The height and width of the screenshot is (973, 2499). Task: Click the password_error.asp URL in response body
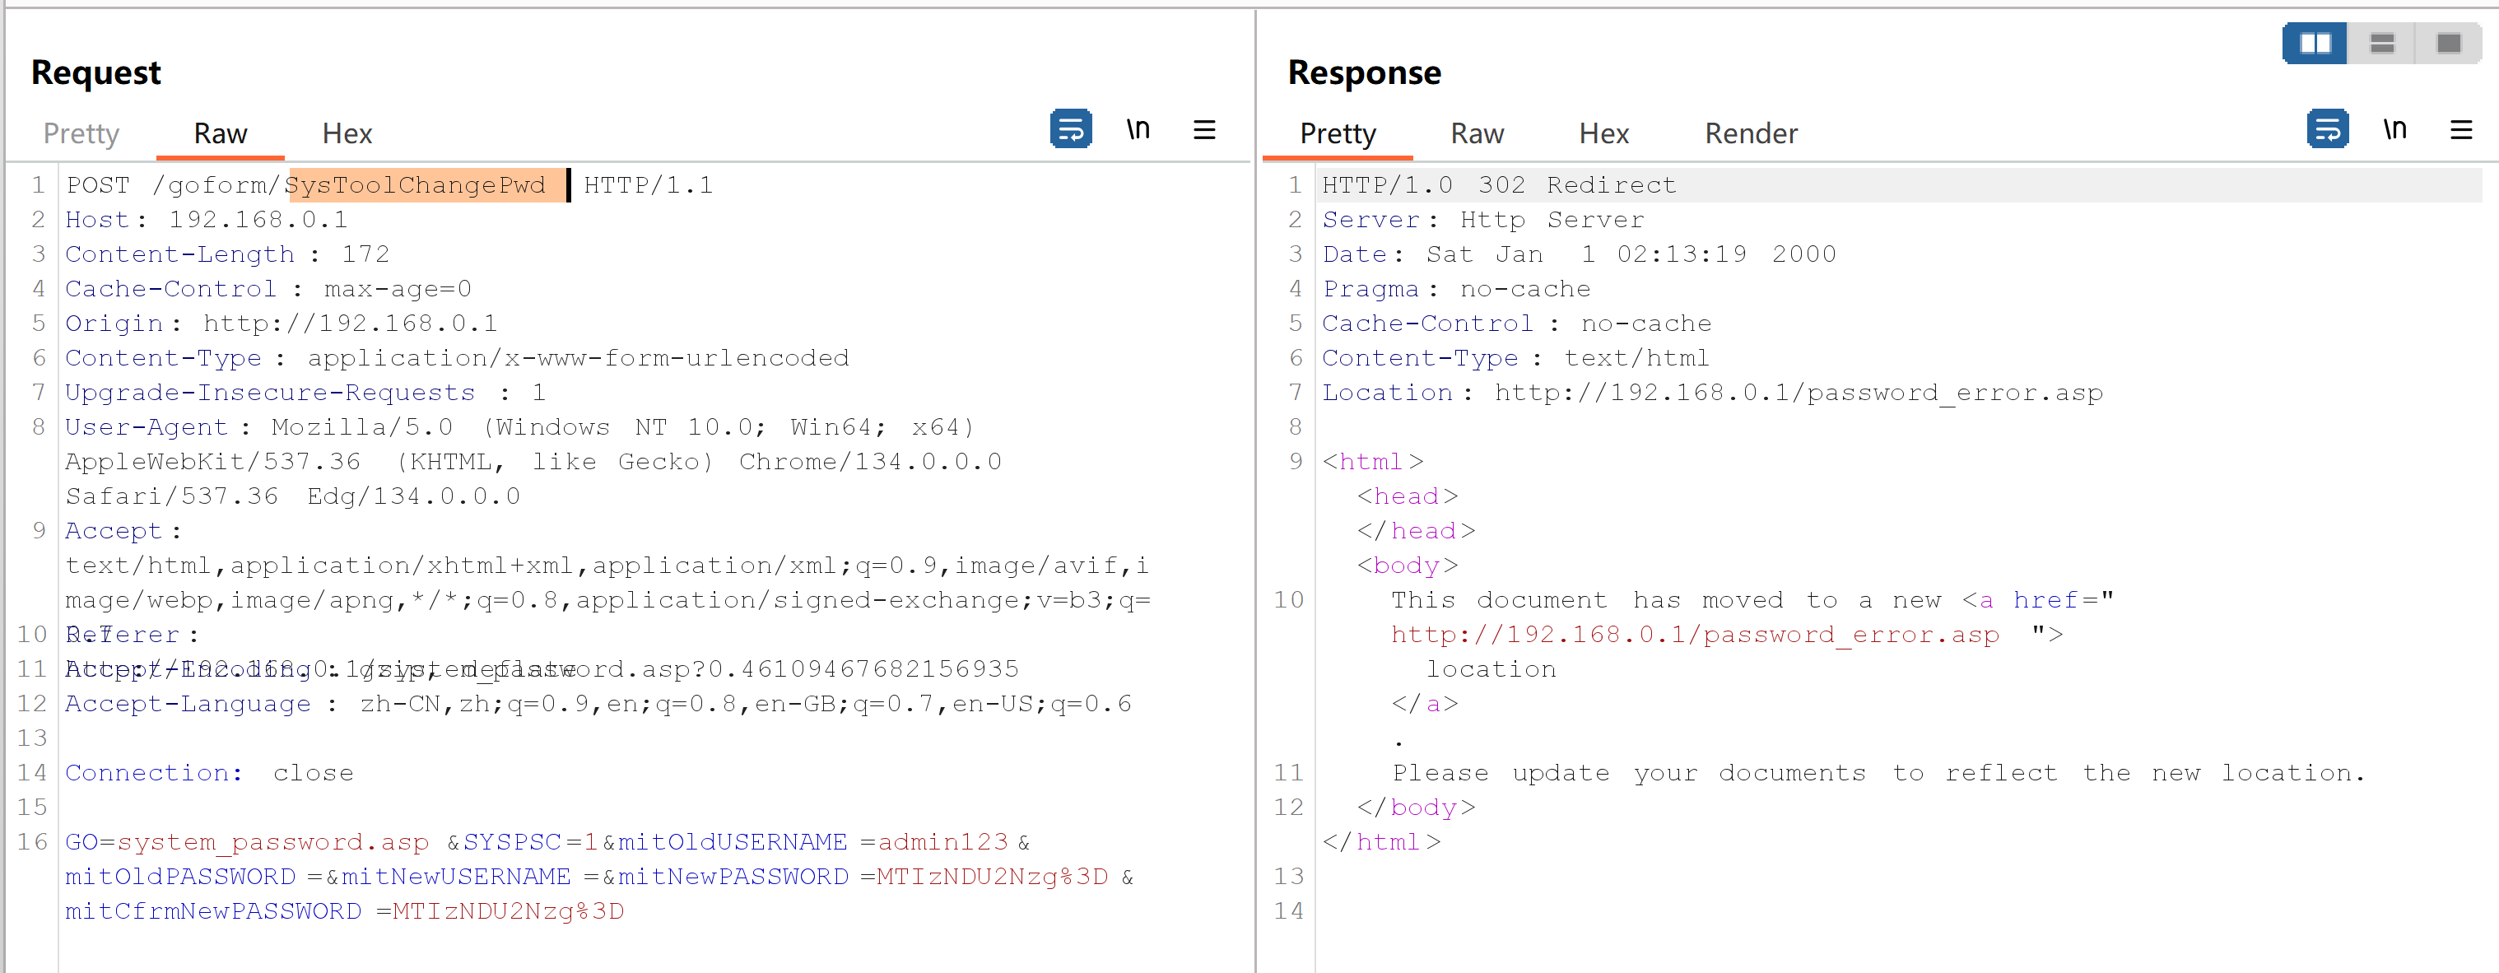click(x=1694, y=635)
